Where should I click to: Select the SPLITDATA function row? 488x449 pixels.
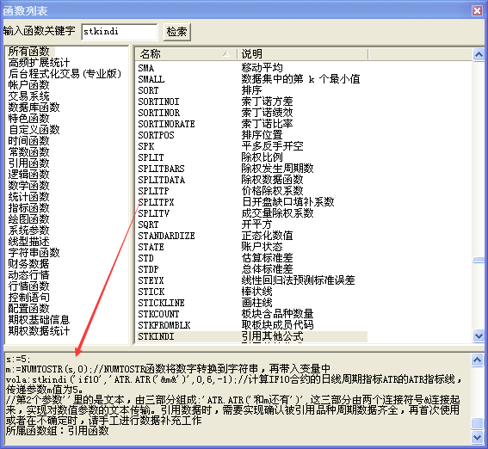(x=252, y=180)
